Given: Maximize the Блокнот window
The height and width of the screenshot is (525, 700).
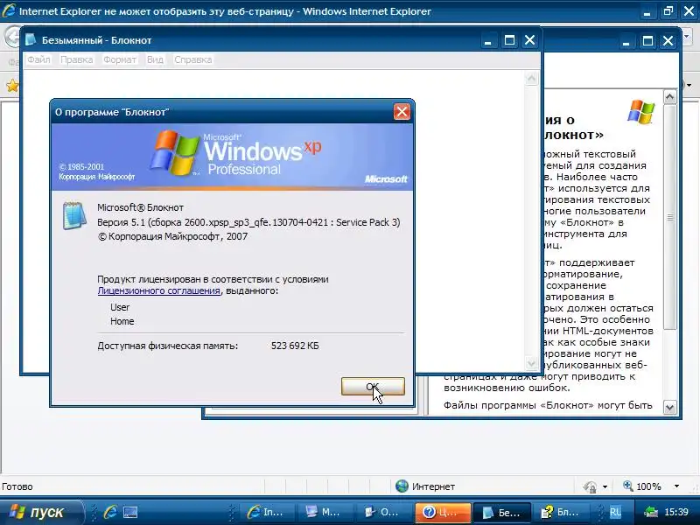Looking at the screenshot, I should 509,40.
